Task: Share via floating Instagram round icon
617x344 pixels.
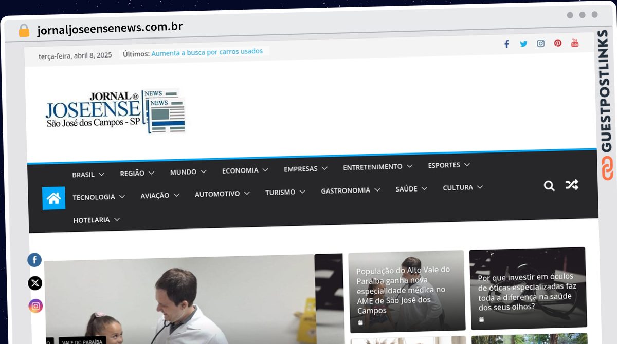Action: click(35, 306)
